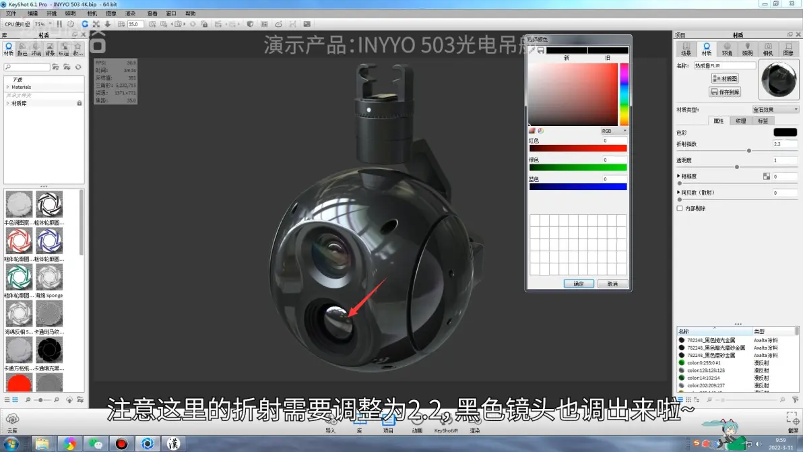Open the colorful browser taskbar icon
The width and height of the screenshot is (803, 452).
(x=69, y=443)
